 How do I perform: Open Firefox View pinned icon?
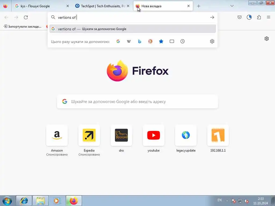[x=5, y=6]
